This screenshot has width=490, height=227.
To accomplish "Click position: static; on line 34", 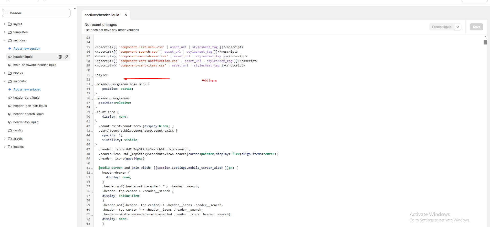I will [x=118, y=89].
